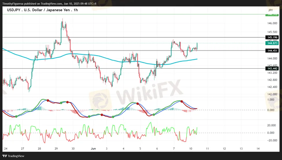Click date 27 on the time axis

23,149
